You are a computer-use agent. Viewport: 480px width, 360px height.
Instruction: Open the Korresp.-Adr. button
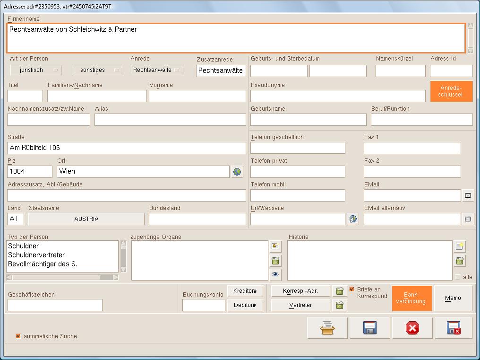(x=300, y=291)
